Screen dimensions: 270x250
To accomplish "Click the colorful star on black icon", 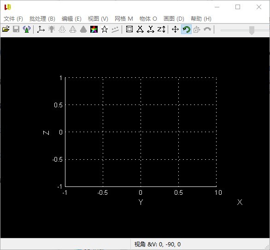I will tap(94, 29).
